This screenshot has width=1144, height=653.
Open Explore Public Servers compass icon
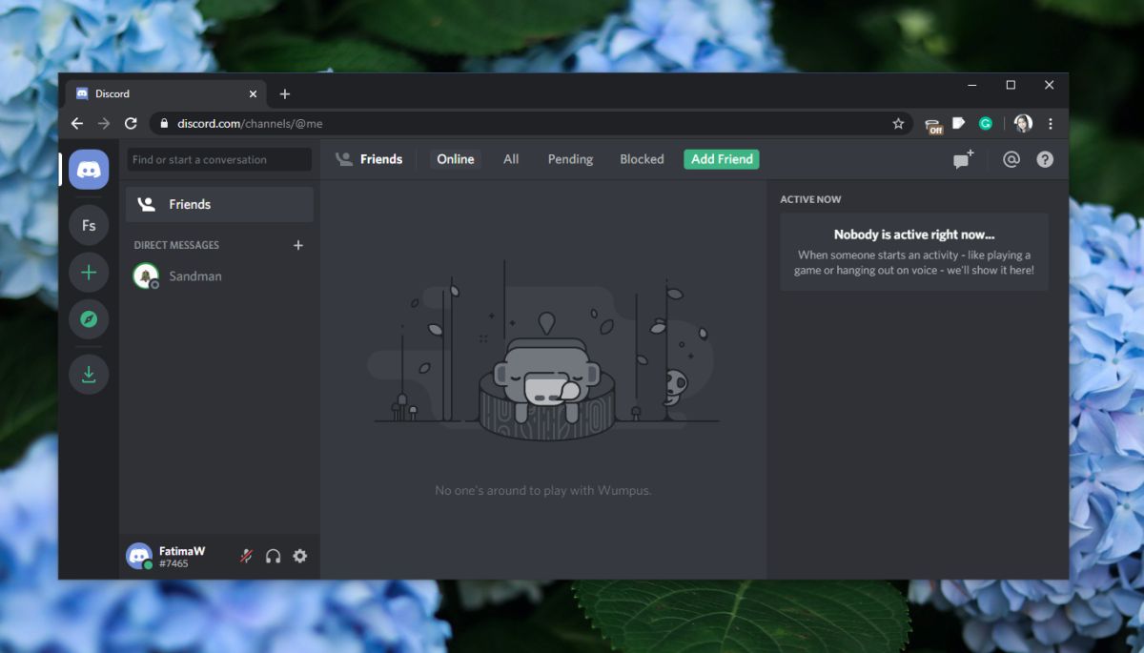point(89,319)
